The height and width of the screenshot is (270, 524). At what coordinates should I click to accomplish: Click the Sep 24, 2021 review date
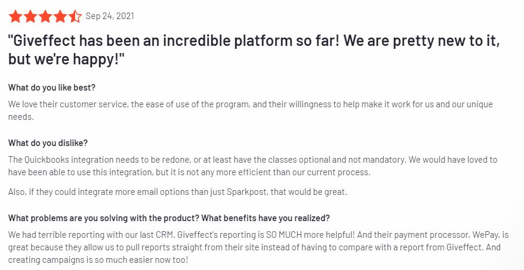(x=110, y=16)
